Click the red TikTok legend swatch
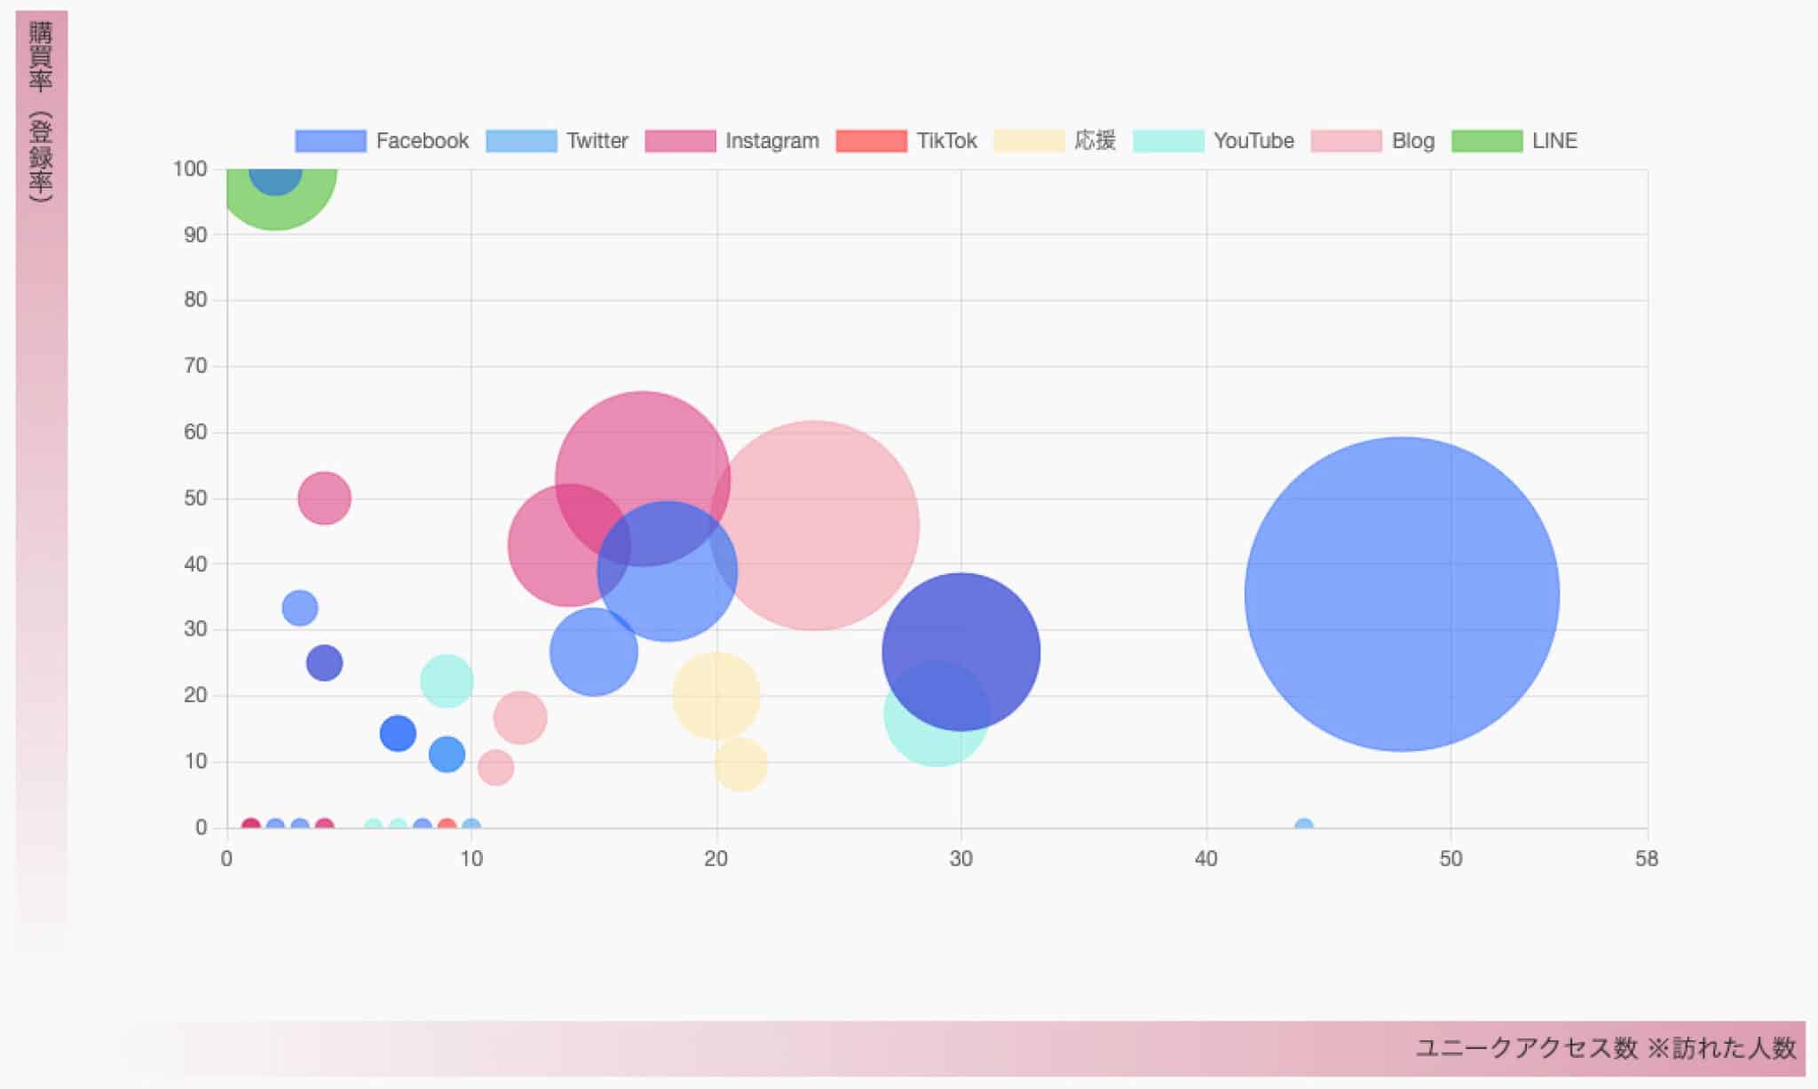 click(x=871, y=141)
